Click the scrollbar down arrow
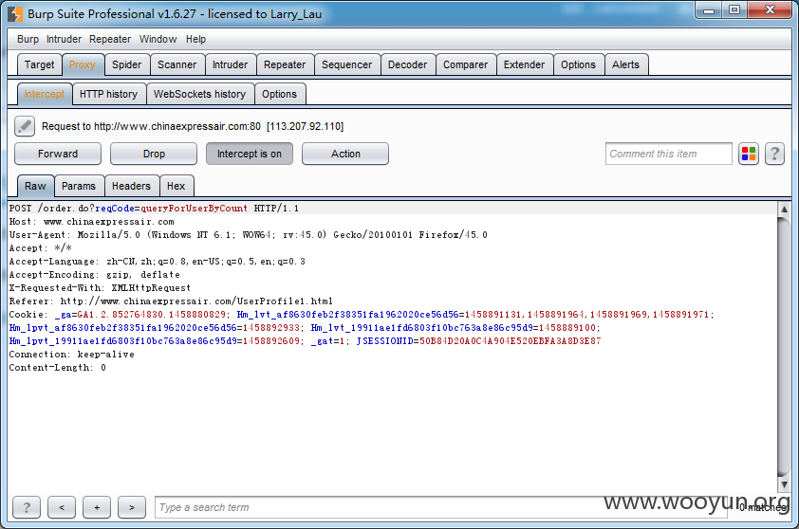Screen dimensions: 799x529 (784, 484)
